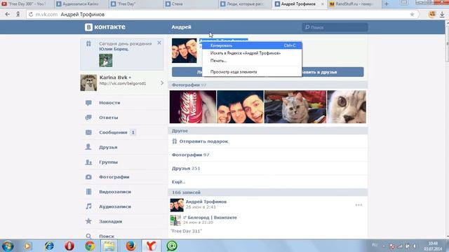The width and height of the screenshot is (449, 252).
Task: Open the Закладки star icon
Action: coord(88,221)
